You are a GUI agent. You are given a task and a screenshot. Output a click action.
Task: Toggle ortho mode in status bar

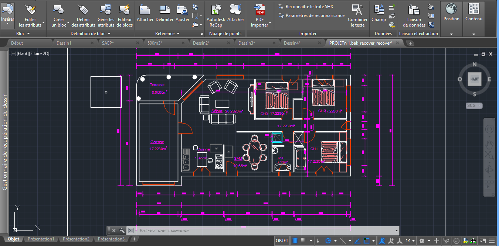pyautogui.click(x=319, y=241)
